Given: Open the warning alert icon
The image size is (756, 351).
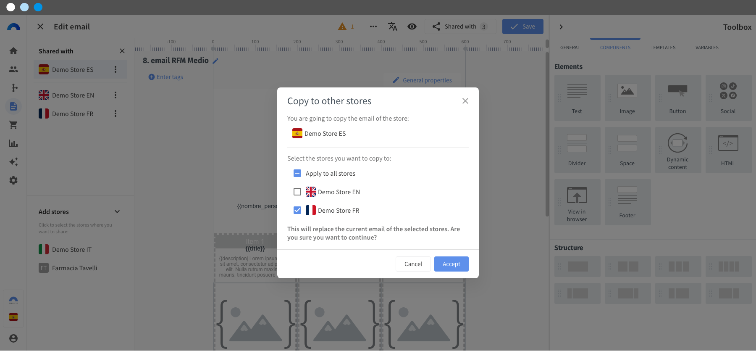Looking at the screenshot, I should click(342, 26).
